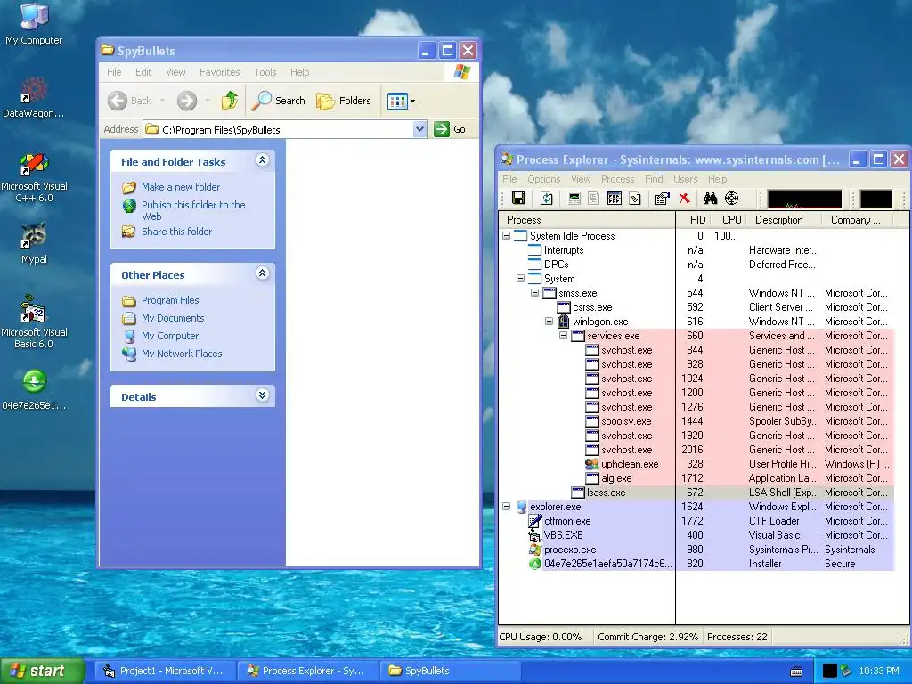Screen dimensions: 912x684
Task: Collapse the winlogon.exe tree node
Action: [x=549, y=321]
